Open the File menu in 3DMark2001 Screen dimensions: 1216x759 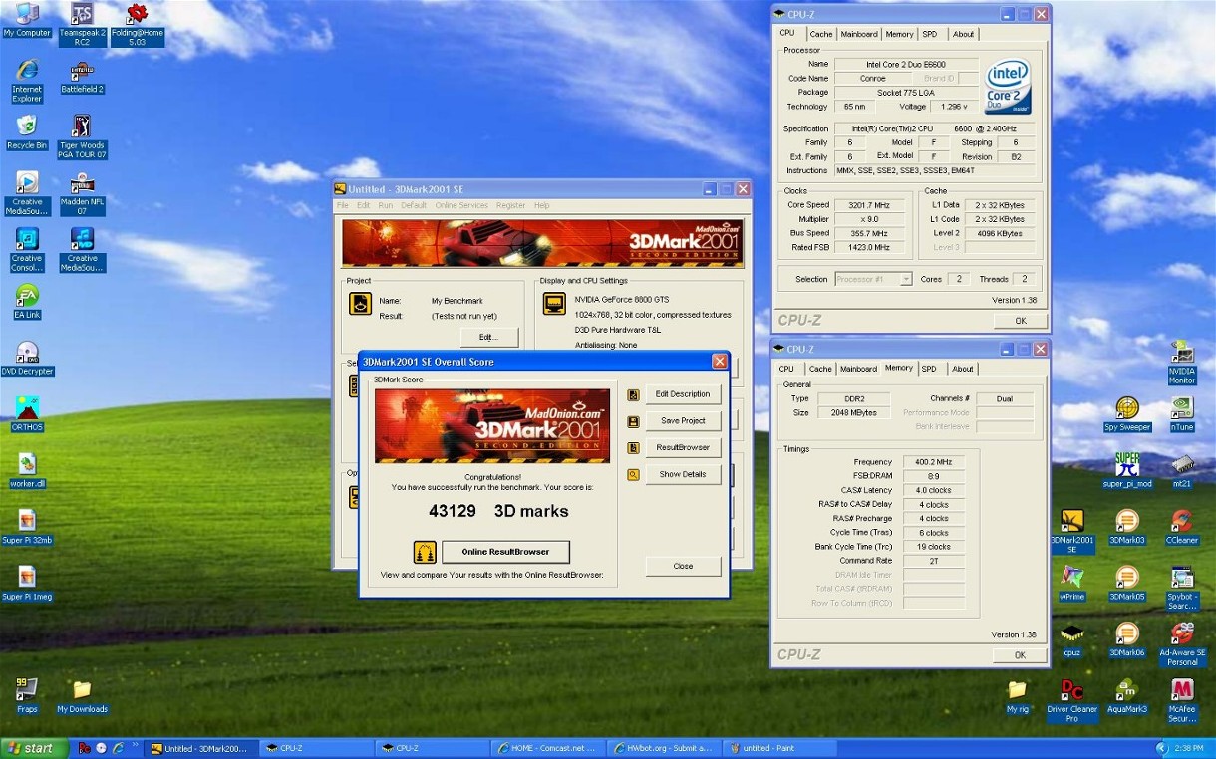point(342,205)
